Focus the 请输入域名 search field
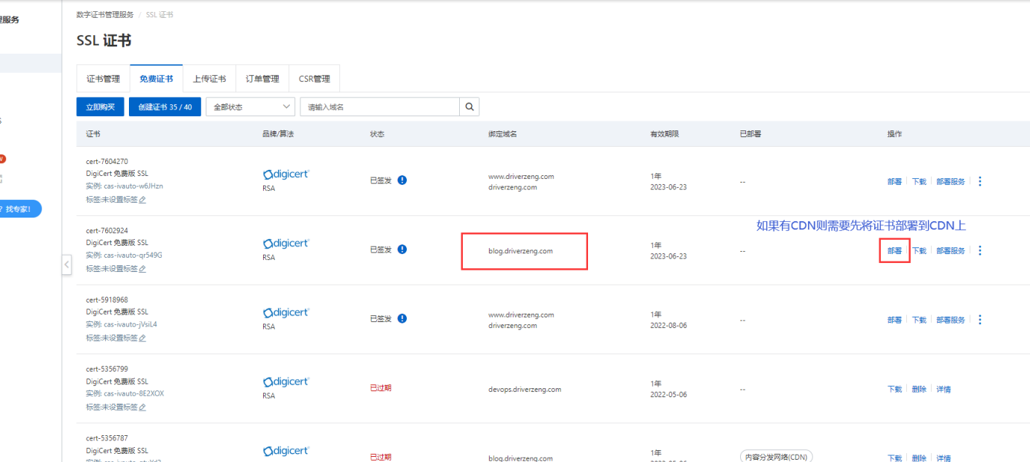 point(380,107)
